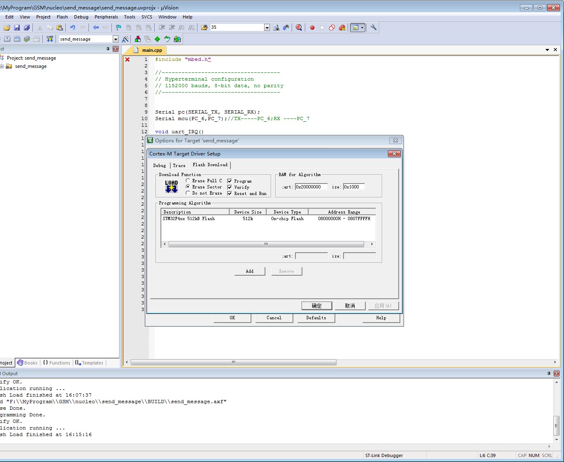Click the Save All toolbar icon

27,28
